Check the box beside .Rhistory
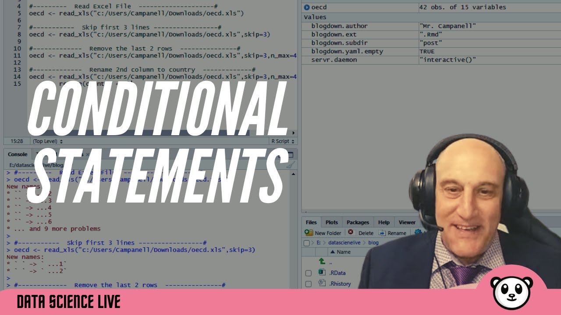This screenshot has width=561, height=315. (x=309, y=283)
